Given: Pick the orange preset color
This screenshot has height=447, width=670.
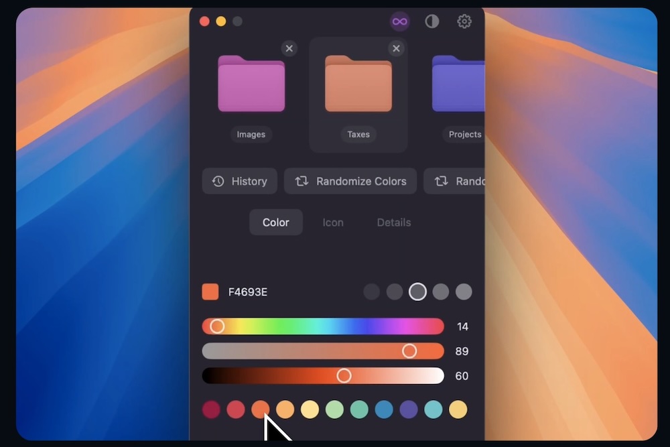Looking at the screenshot, I should point(260,409).
